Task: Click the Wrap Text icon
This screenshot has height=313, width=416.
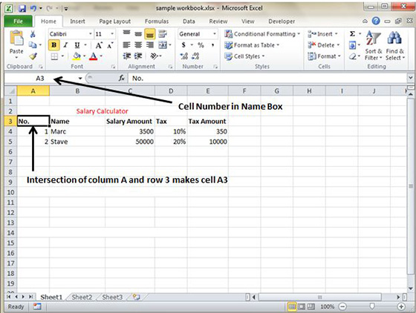Action: click(x=163, y=33)
